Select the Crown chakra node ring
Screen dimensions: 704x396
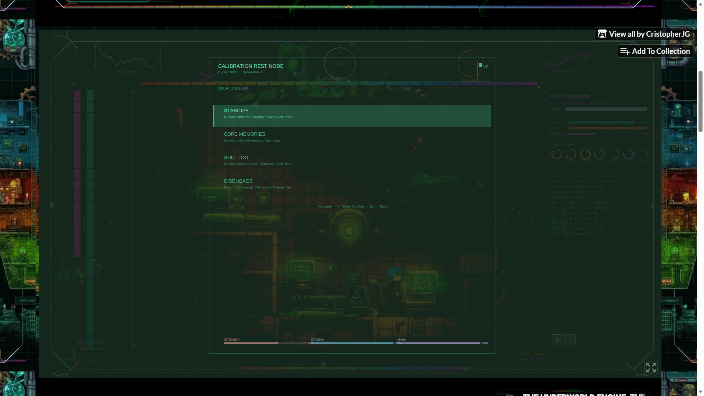tap(643, 154)
